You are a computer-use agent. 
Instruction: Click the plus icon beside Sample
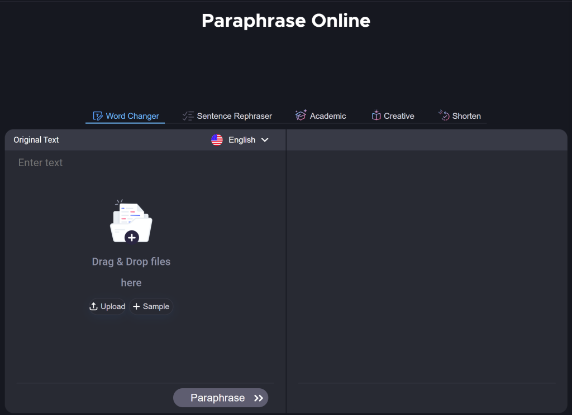click(136, 306)
